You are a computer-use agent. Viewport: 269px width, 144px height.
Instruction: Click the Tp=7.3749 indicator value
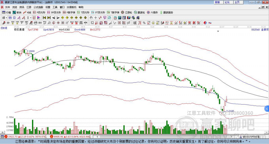pyautogui.click(x=33, y=30)
